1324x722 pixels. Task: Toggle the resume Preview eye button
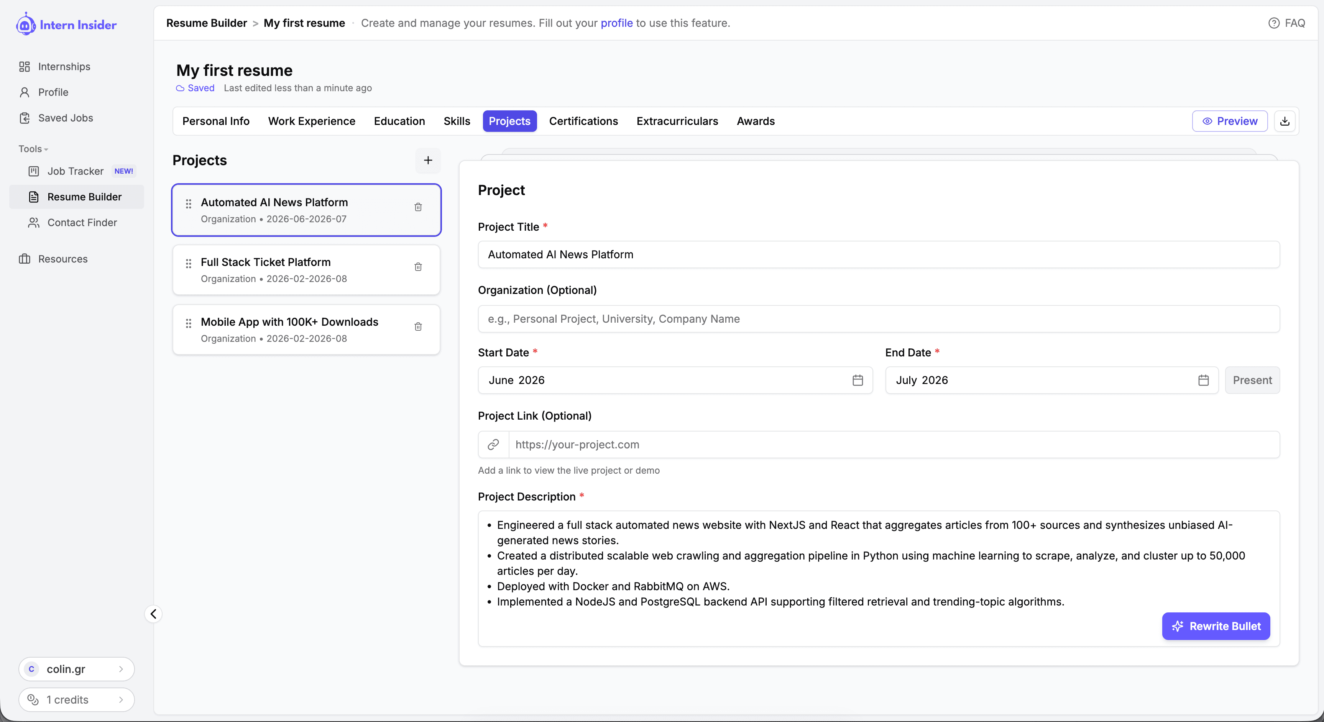point(1229,121)
